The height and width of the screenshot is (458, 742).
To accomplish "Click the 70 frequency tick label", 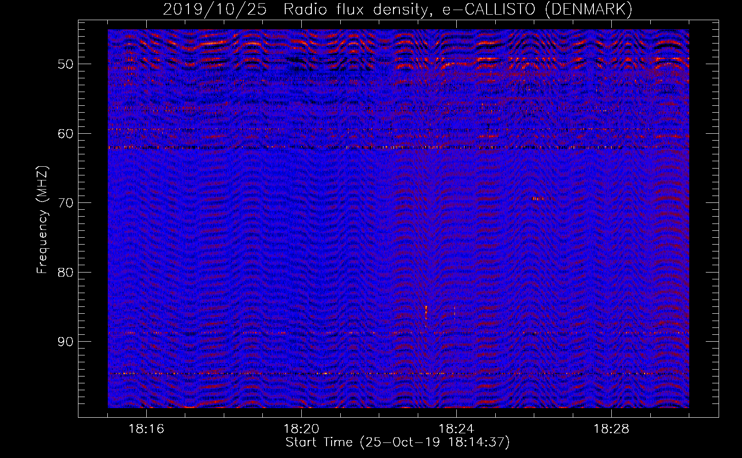I will [x=66, y=203].
